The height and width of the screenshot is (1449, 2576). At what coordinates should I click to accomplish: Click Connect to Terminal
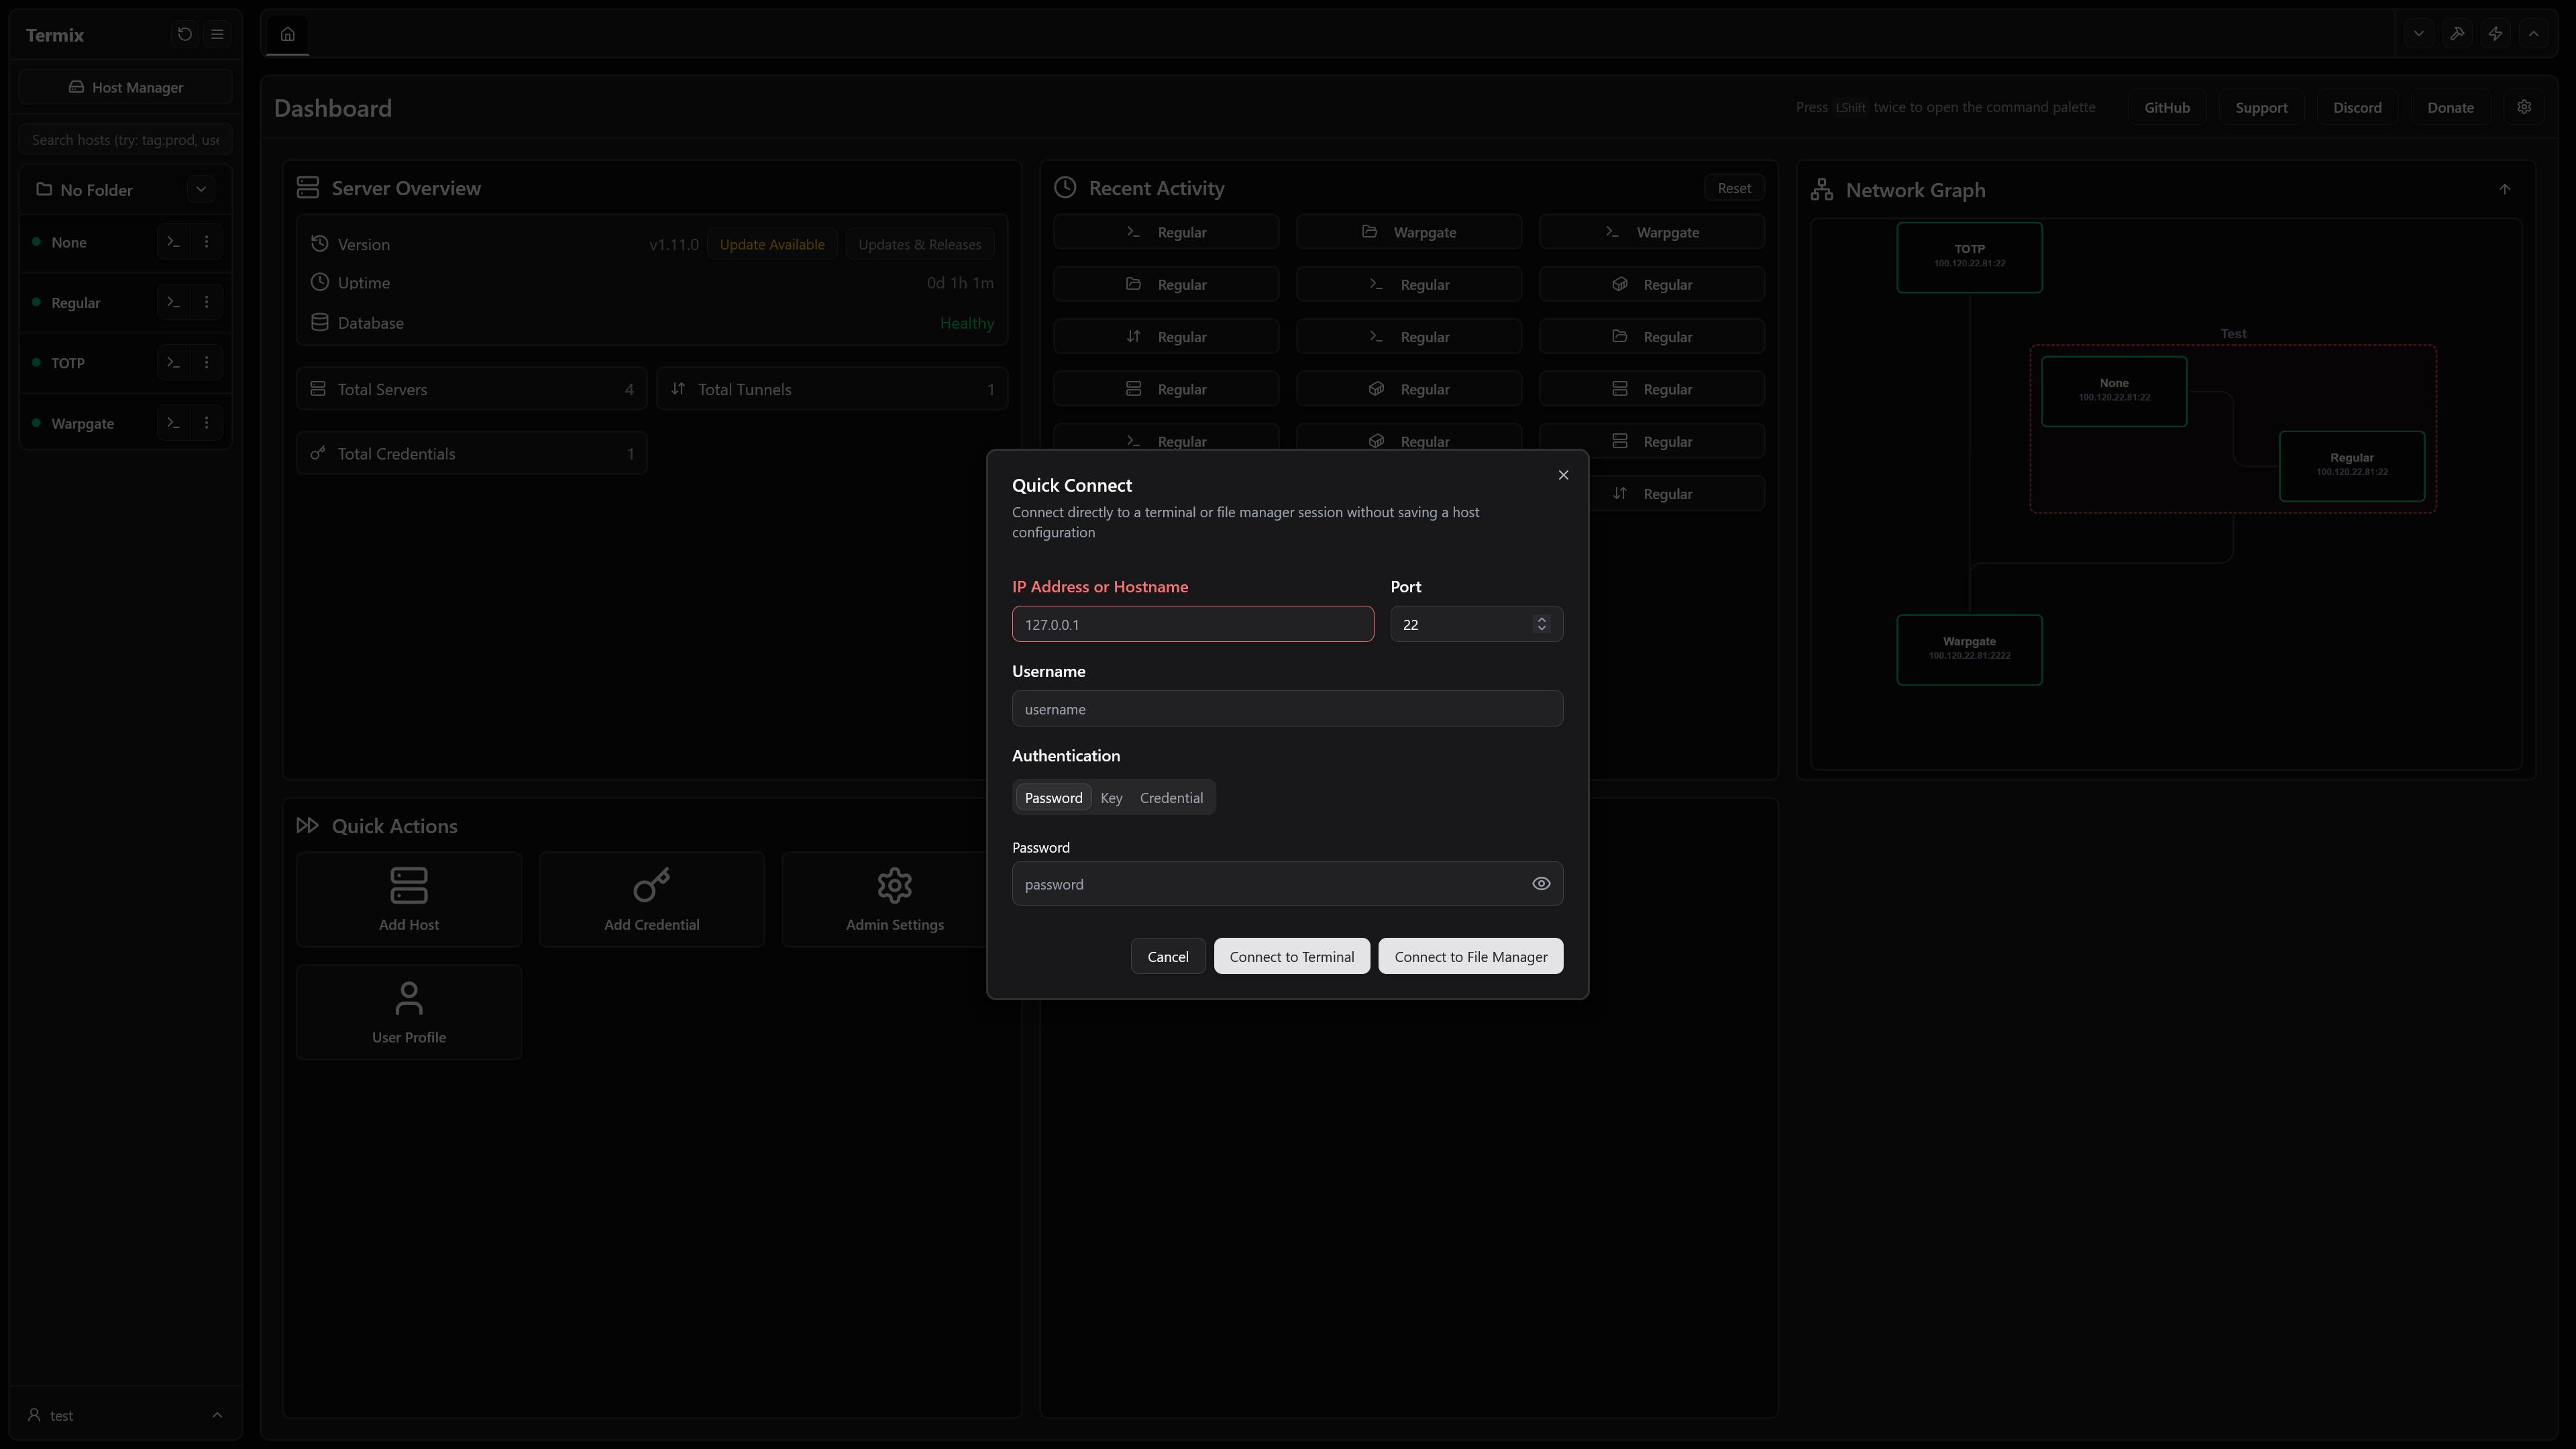(1292, 957)
